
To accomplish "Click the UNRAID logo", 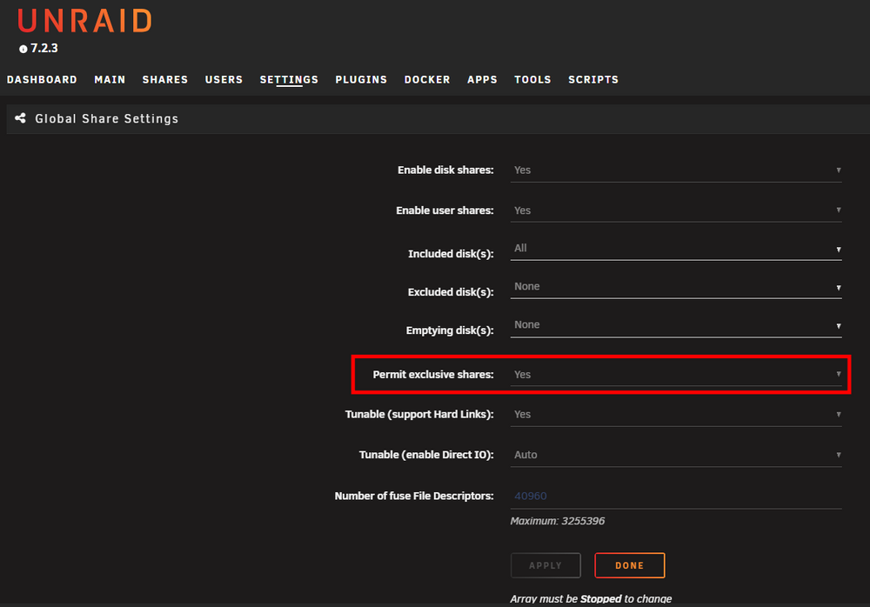I will click(84, 21).
